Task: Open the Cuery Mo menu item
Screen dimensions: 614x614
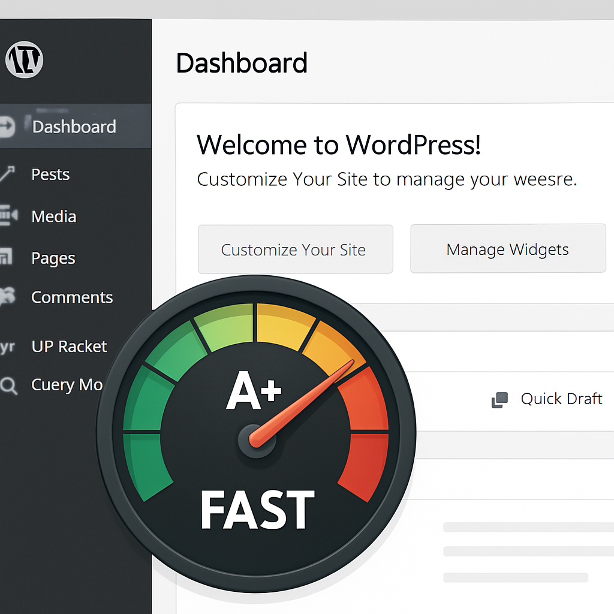Action: point(67,385)
